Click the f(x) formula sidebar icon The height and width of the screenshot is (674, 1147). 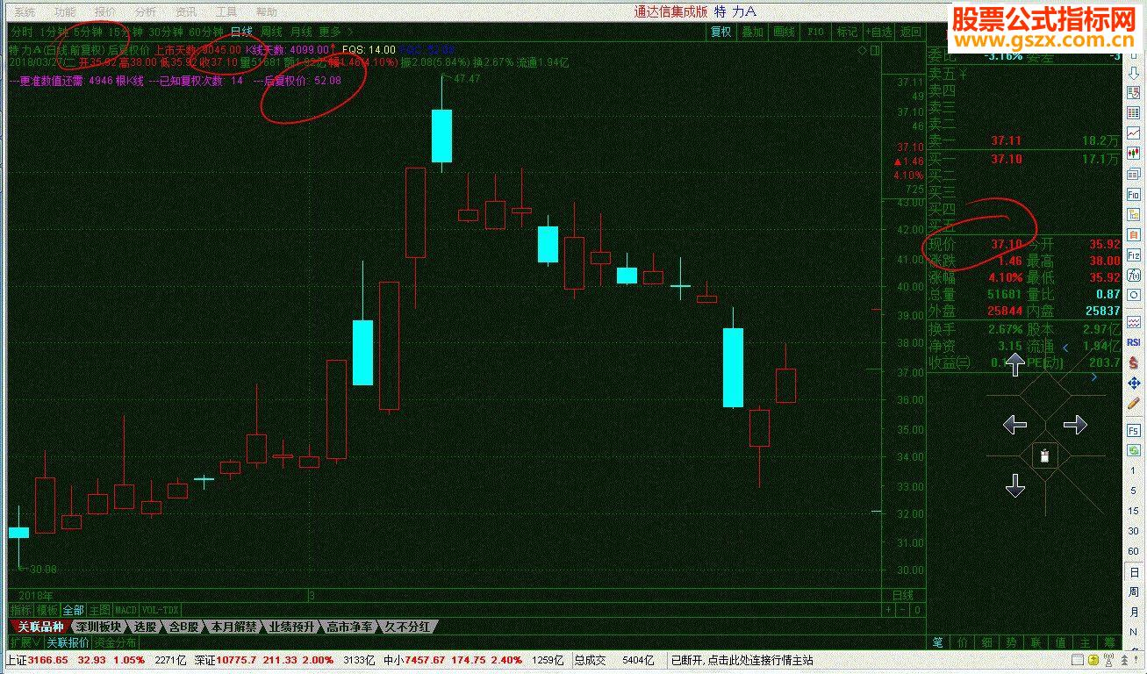tap(1134, 275)
